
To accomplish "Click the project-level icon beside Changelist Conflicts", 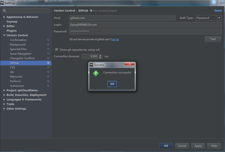I will click(48, 58).
